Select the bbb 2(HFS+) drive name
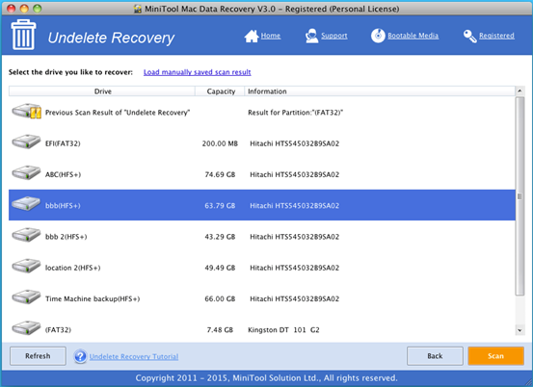This screenshot has height=387, width=533. (67, 237)
